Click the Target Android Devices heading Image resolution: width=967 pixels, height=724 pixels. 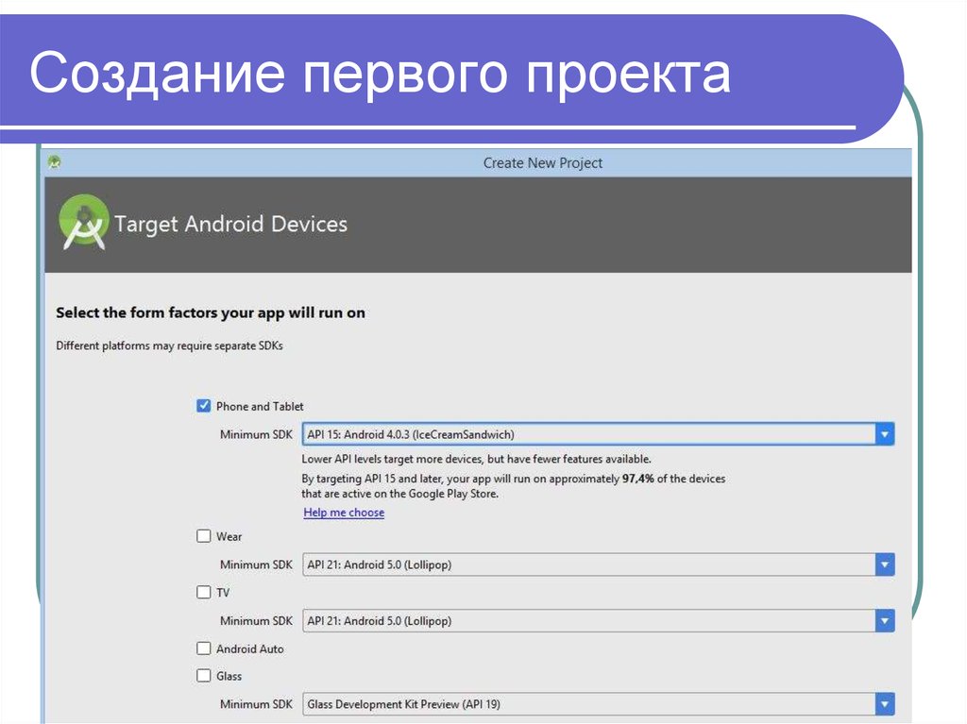point(230,224)
